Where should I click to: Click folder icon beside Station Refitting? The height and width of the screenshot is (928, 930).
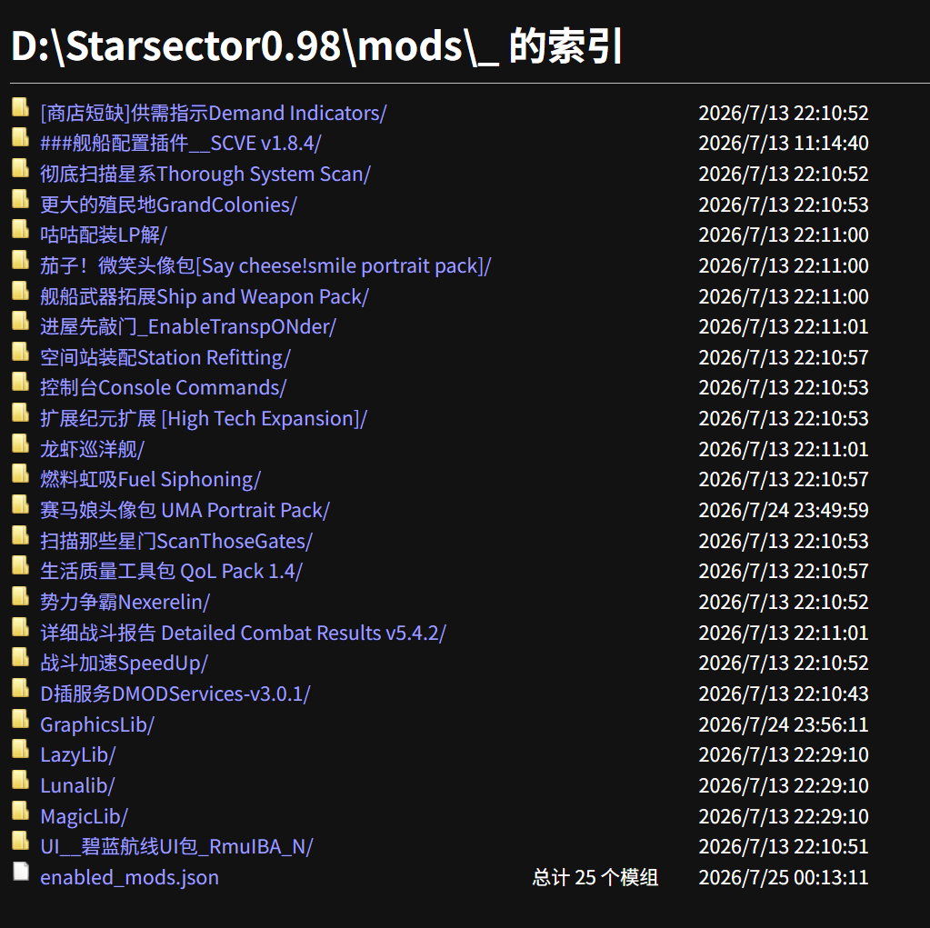[x=21, y=353]
